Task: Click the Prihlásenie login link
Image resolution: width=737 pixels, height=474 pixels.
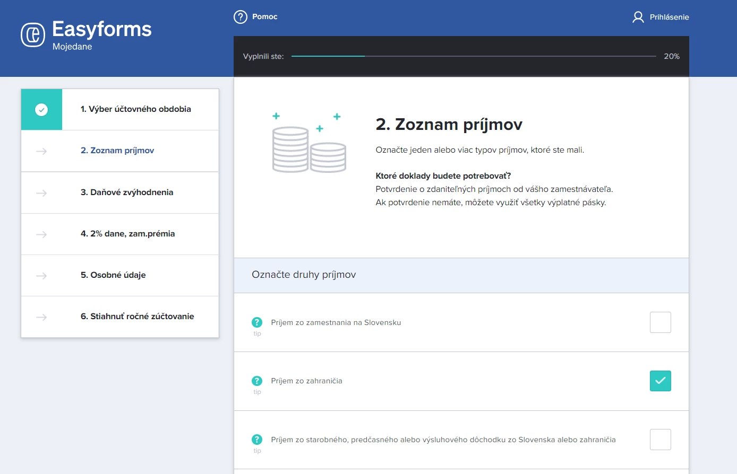Action: (669, 17)
